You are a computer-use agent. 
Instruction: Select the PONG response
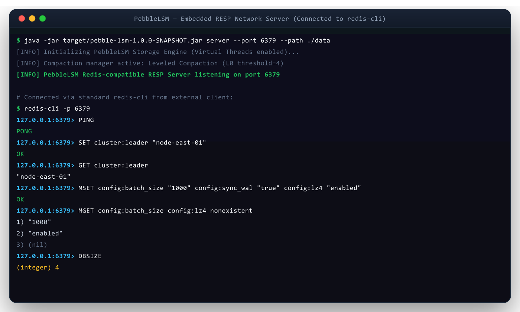(x=24, y=131)
